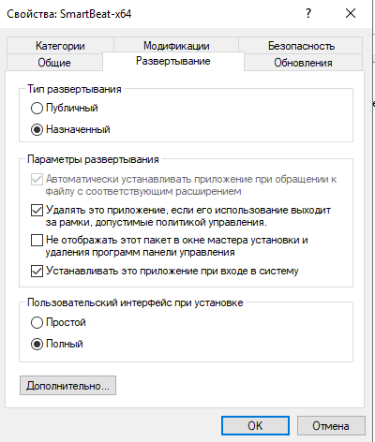Open the Модификации tab
This screenshot has height=442, width=375.
[176, 46]
